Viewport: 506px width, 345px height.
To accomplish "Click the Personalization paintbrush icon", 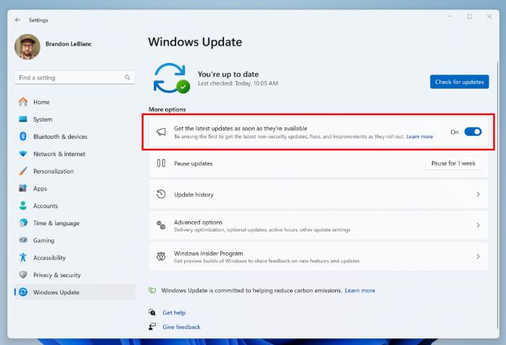I will [x=23, y=171].
